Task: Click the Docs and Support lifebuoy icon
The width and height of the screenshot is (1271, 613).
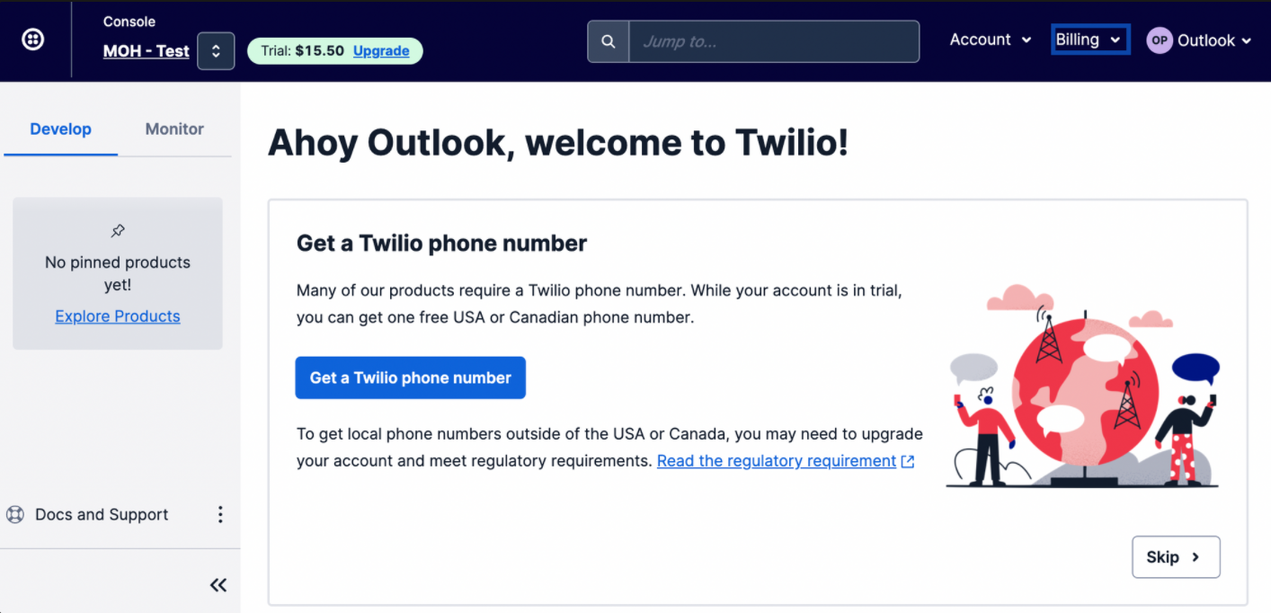Action: coord(15,514)
